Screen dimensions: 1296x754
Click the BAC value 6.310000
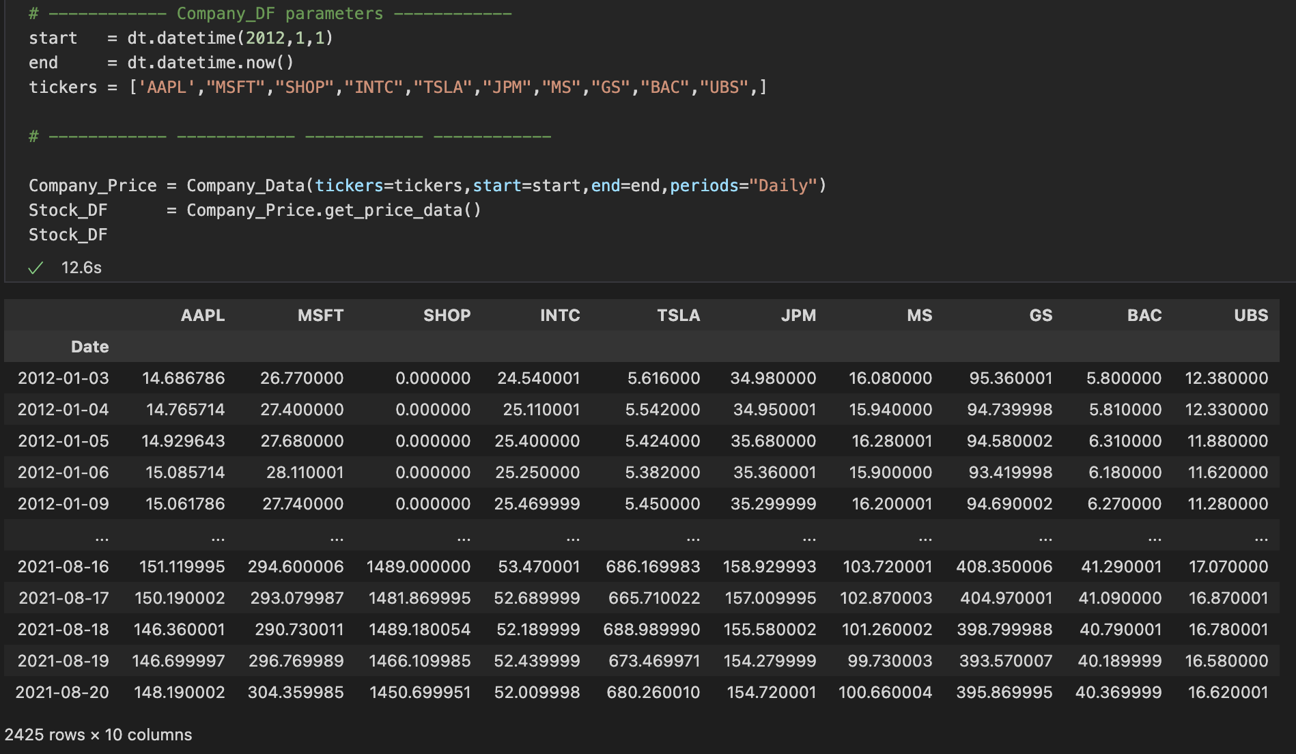click(1125, 441)
